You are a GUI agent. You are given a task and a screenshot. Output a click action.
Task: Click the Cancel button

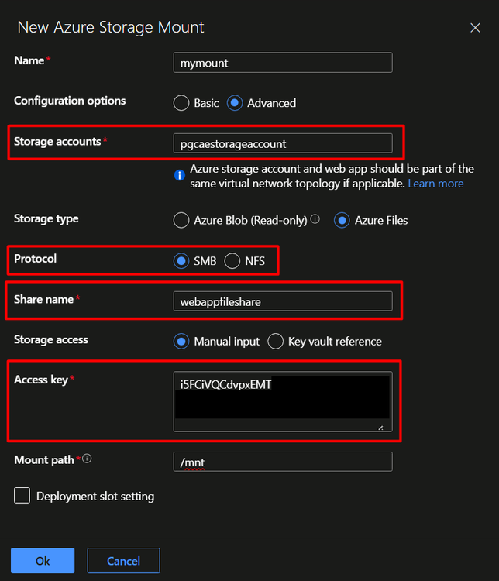[124, 560]
